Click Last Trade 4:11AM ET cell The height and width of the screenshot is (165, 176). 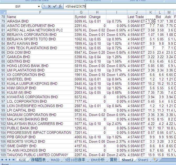tap(137, 43)
